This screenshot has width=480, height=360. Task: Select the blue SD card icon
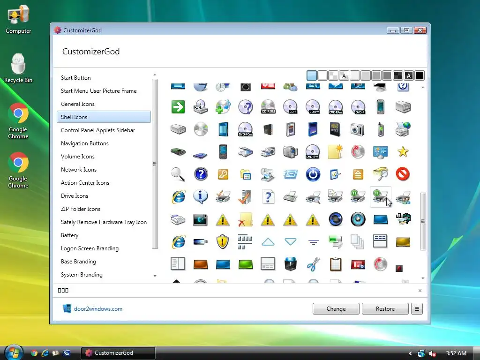(313, 129)
